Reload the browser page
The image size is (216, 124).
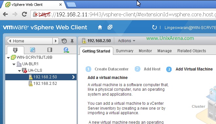click(x=25, y=14)
